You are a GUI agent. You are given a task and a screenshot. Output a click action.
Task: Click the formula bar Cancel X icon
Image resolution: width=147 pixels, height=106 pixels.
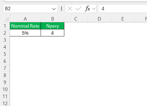coord(70,9)
